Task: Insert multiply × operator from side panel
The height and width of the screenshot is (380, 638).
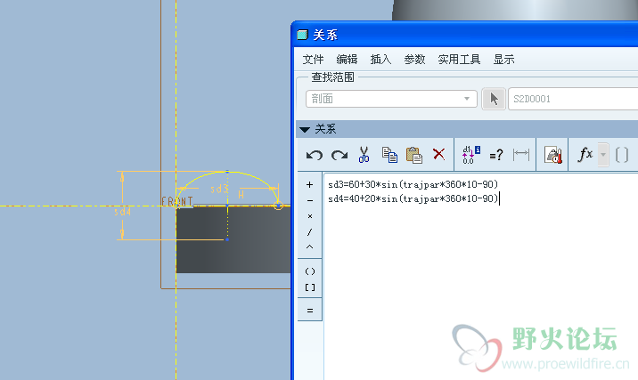Action: 309,215
